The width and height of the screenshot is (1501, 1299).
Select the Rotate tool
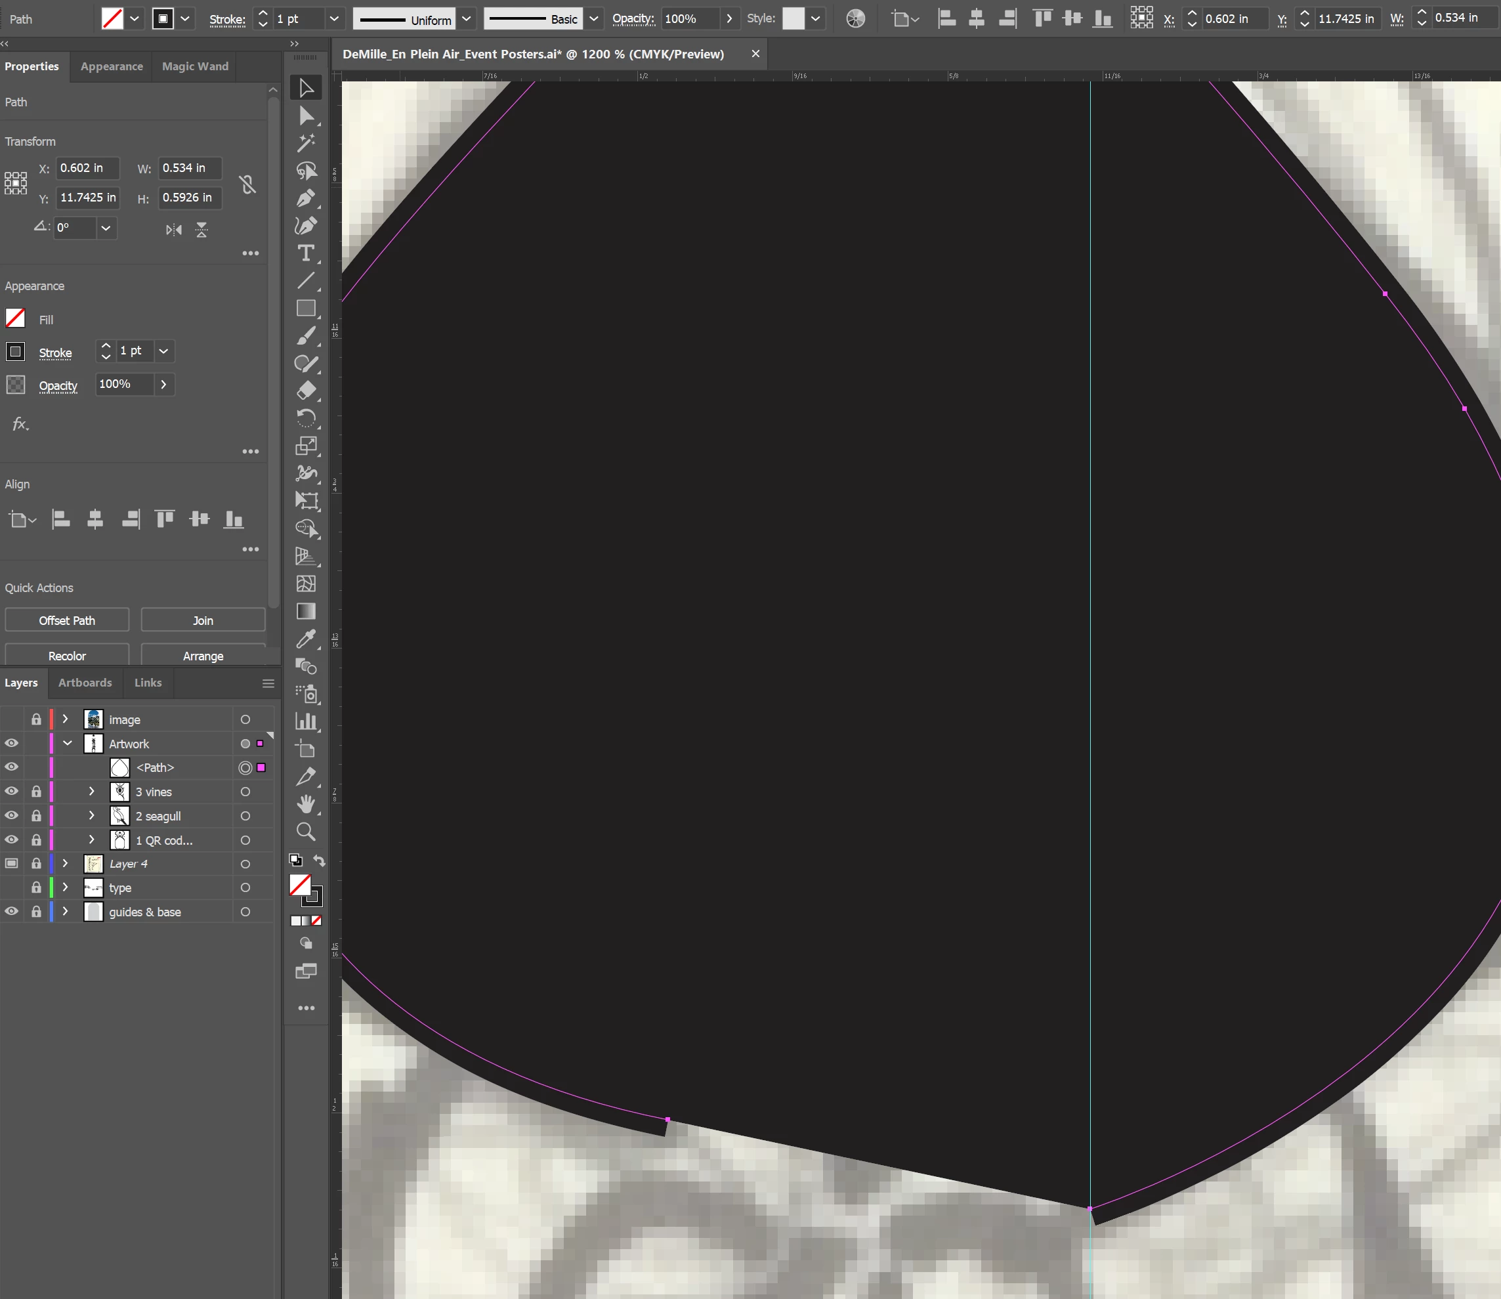306,418
